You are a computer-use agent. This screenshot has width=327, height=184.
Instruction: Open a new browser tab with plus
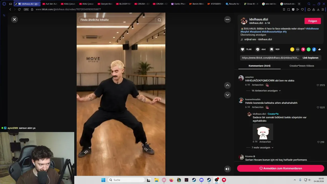click(299, 4)
